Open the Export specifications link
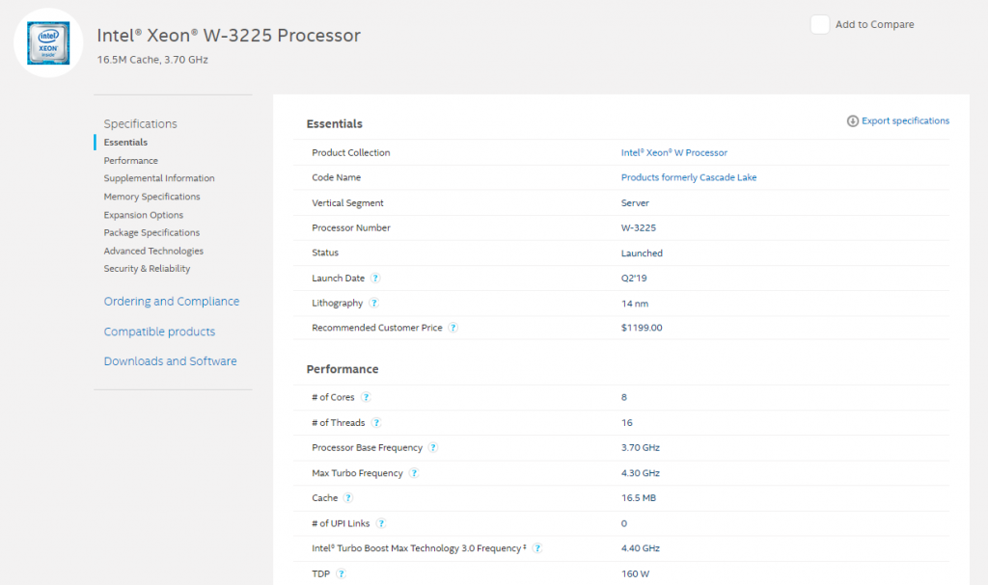988x585 pixels. (905, 121)
